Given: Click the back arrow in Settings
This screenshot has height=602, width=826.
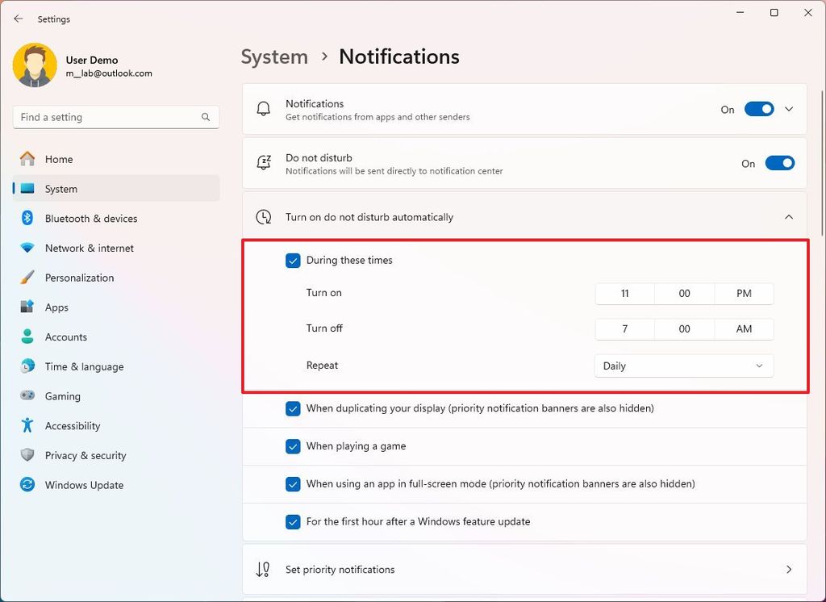Looking at the screenshot, I should (18, 18).
